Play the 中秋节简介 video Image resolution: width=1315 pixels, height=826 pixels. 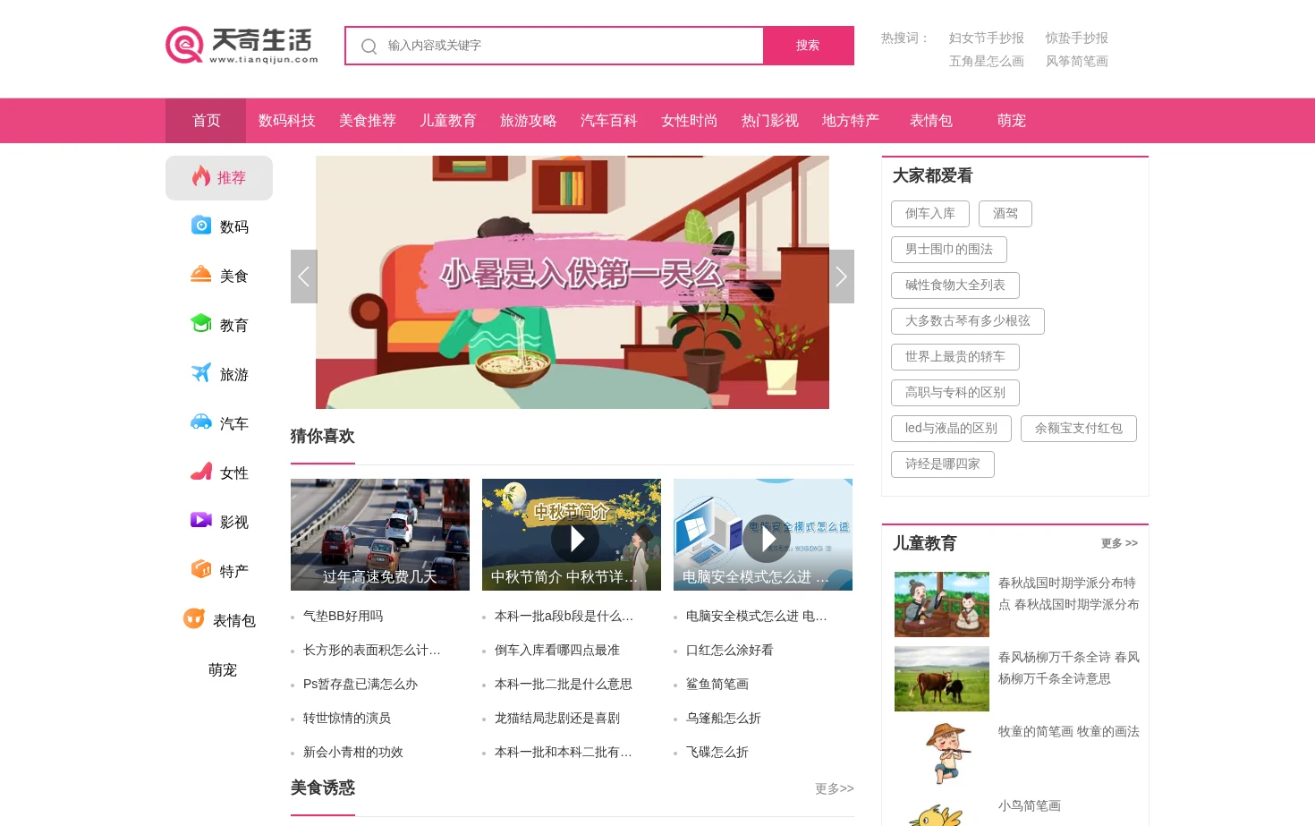coord(575,538)
